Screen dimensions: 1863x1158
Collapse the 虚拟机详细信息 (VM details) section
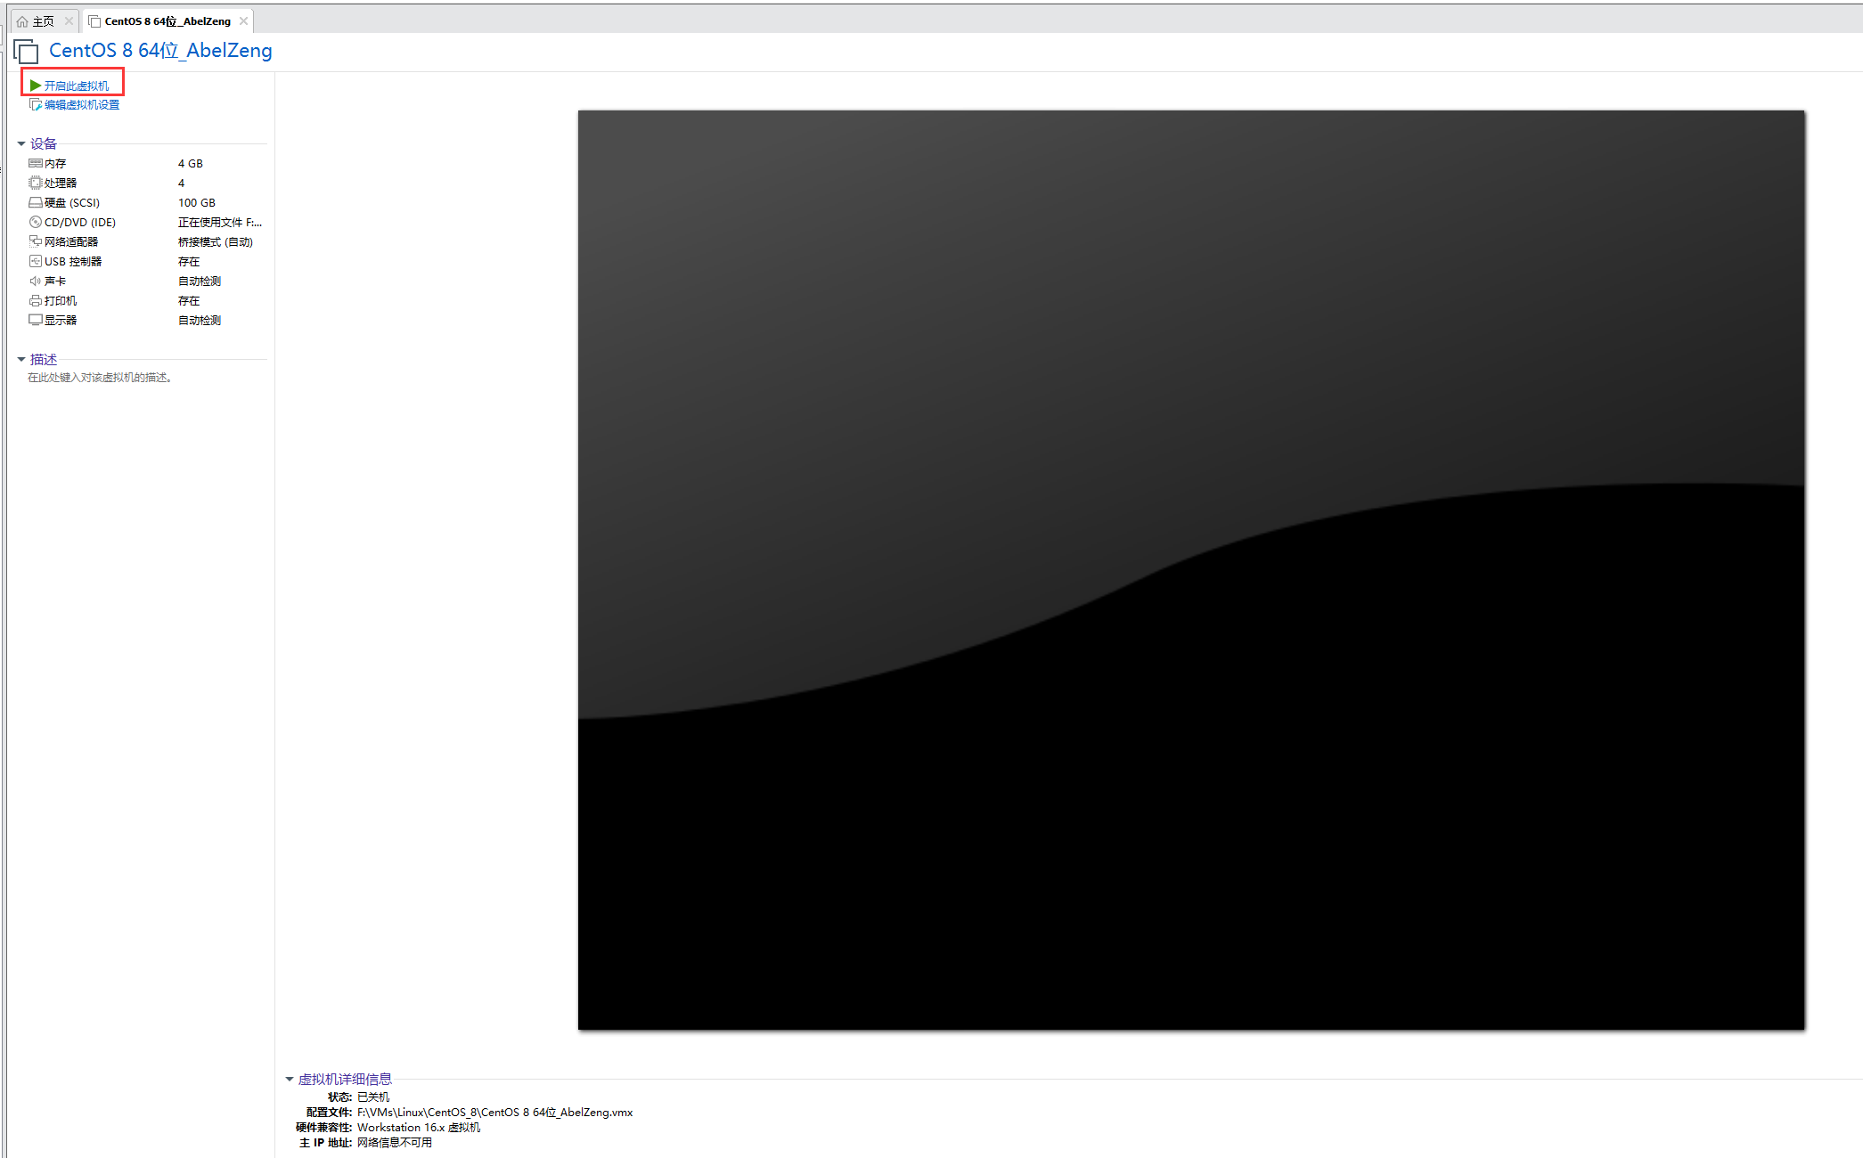pos(290,1079)
